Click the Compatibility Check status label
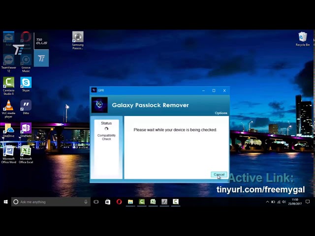Image resolution: width=315 pixels, height=236 pixels. click(106, 137)
